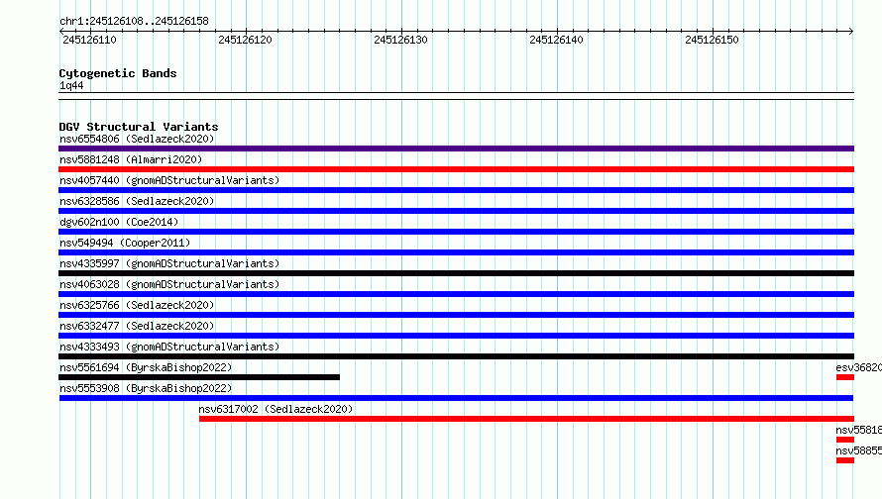Image resolution: width=882 pixels, height=499 pixels.
Task: Select nsv6332477 (Sedlazeck2020) label
Action: pos(137,326)
